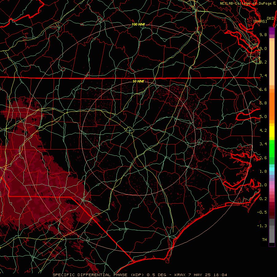Click the 9.0 legend value
The image size is (277, 277).
(263, 48)
